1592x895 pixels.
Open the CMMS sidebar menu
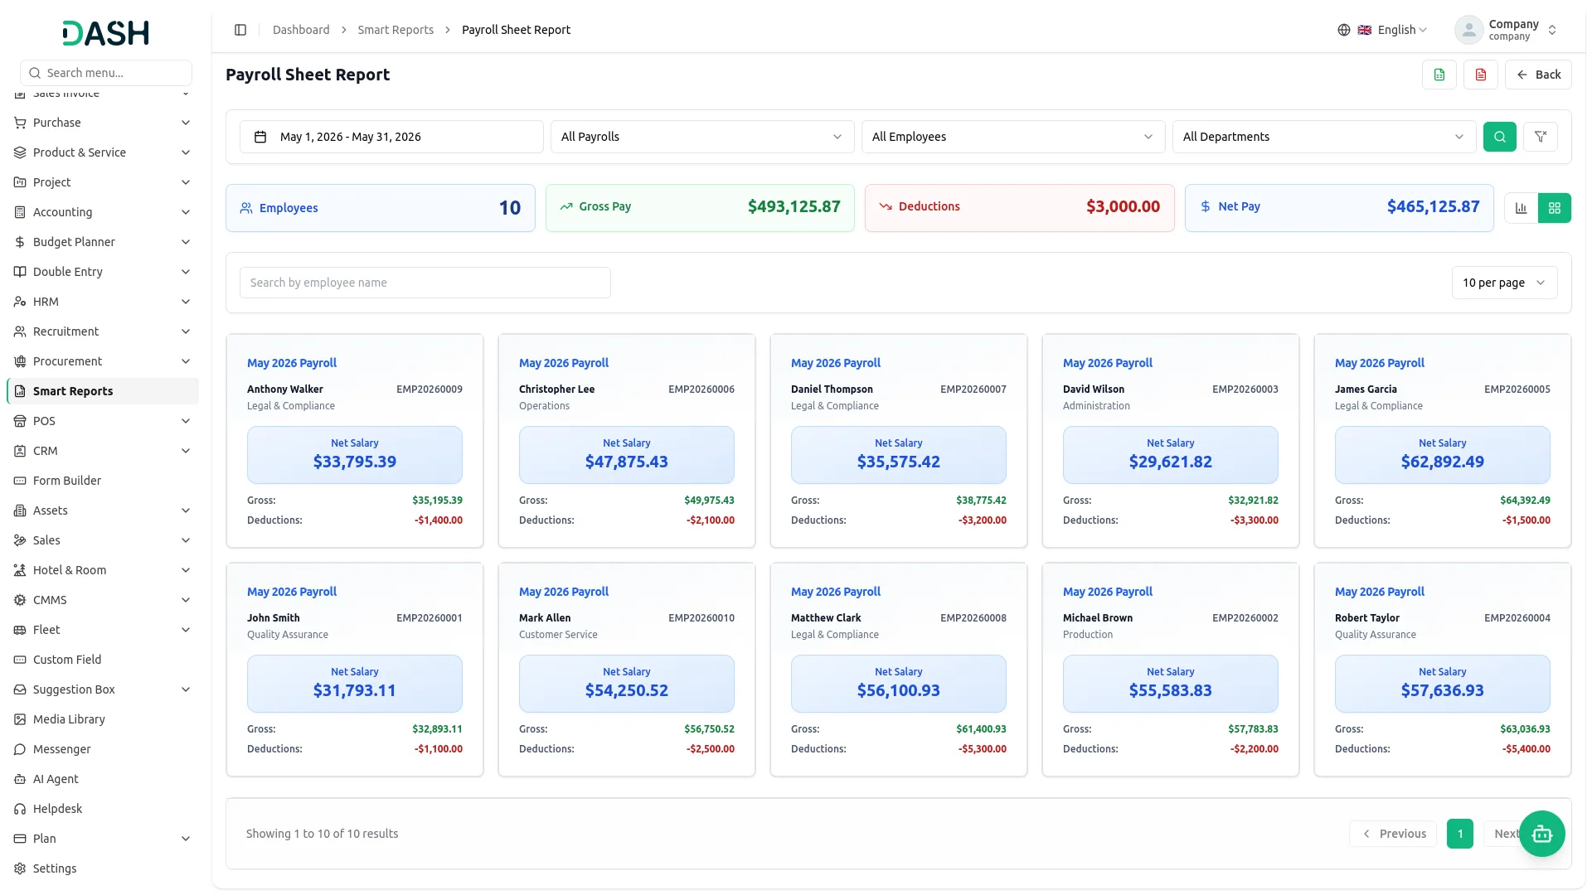tap(103, 600)
